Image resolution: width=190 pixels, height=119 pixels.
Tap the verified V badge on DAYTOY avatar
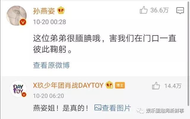click(24, 95)
